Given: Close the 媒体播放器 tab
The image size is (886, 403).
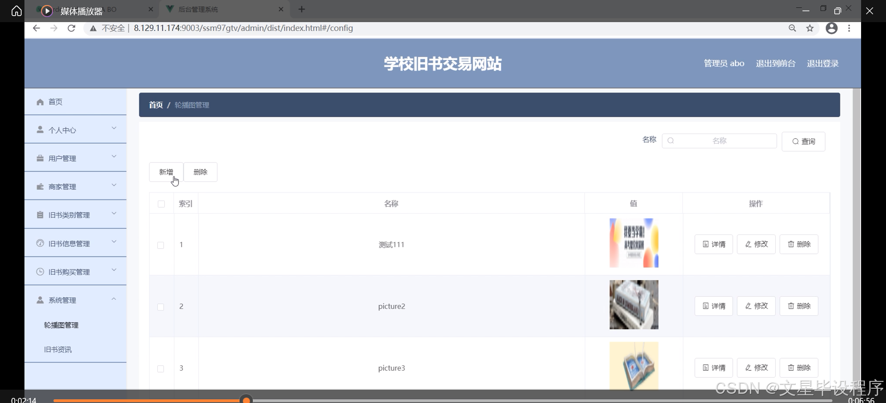Looking at the screenshot, I should pyautogui.click(x=151, y=9).
